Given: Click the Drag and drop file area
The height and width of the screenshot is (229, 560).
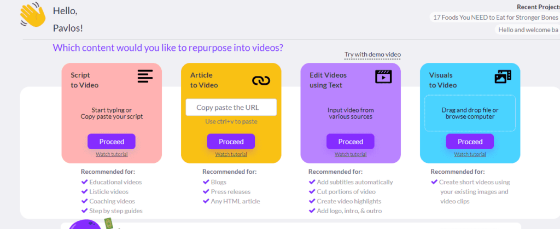Looking at the screenshot, I should [470, 113].
